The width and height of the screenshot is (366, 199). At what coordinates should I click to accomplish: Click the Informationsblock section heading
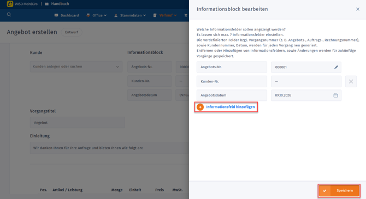tap(145, 52)
